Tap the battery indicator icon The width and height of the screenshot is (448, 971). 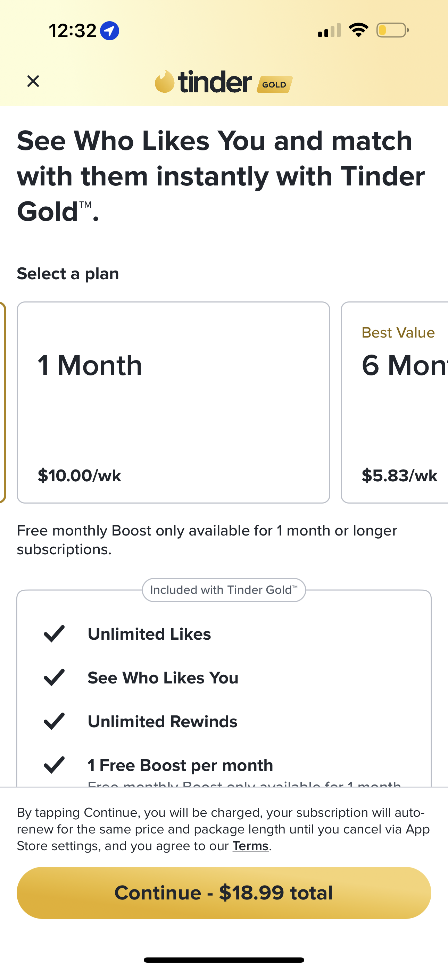coord(392,30)
